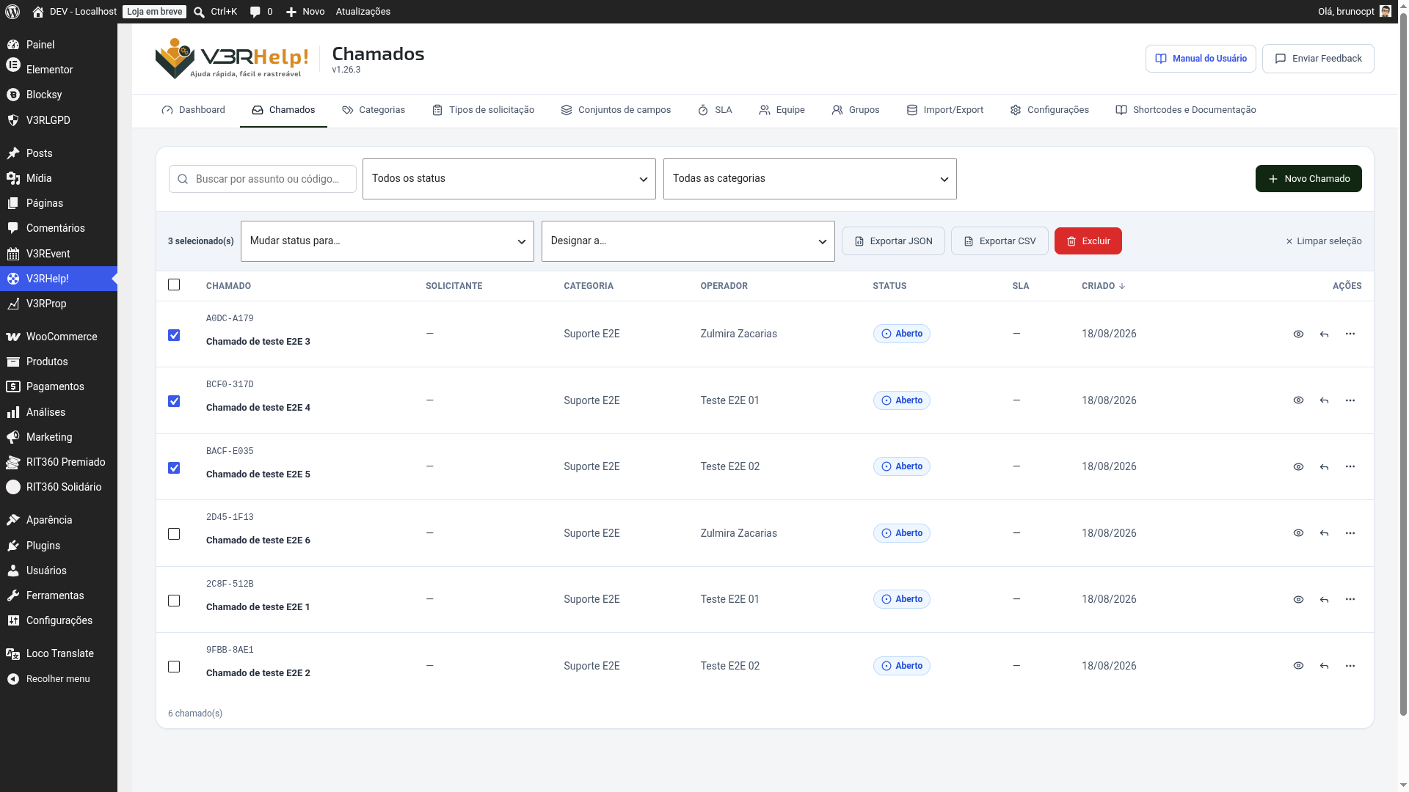Reply to Chamado de teste E2E 6

click(x=1324, y=533)
